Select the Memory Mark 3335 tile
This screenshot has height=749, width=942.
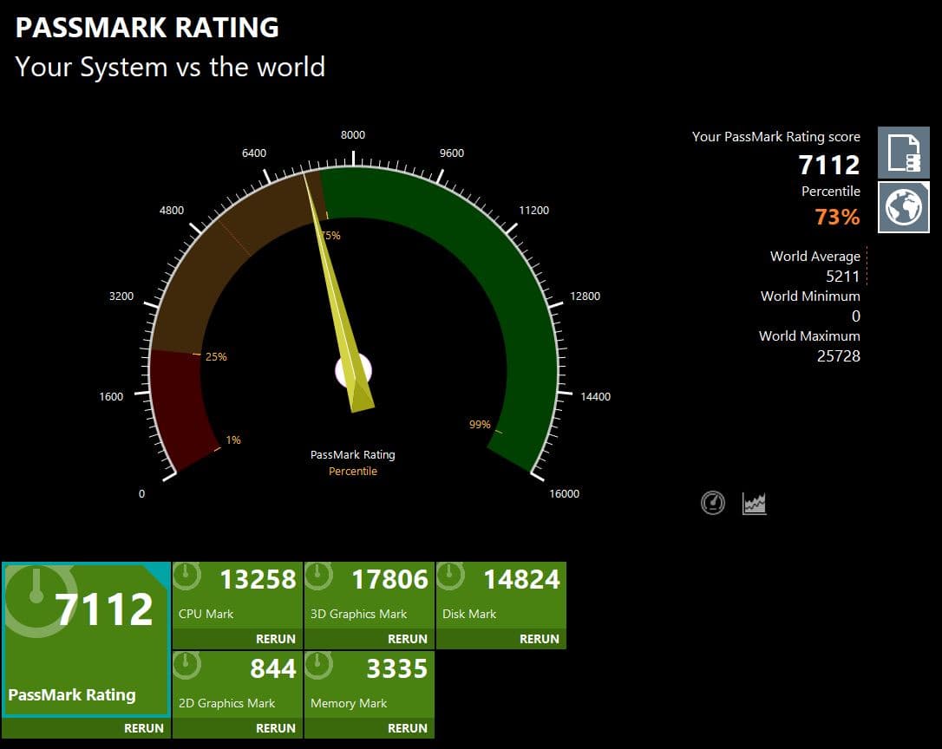[x=370, y=694]
